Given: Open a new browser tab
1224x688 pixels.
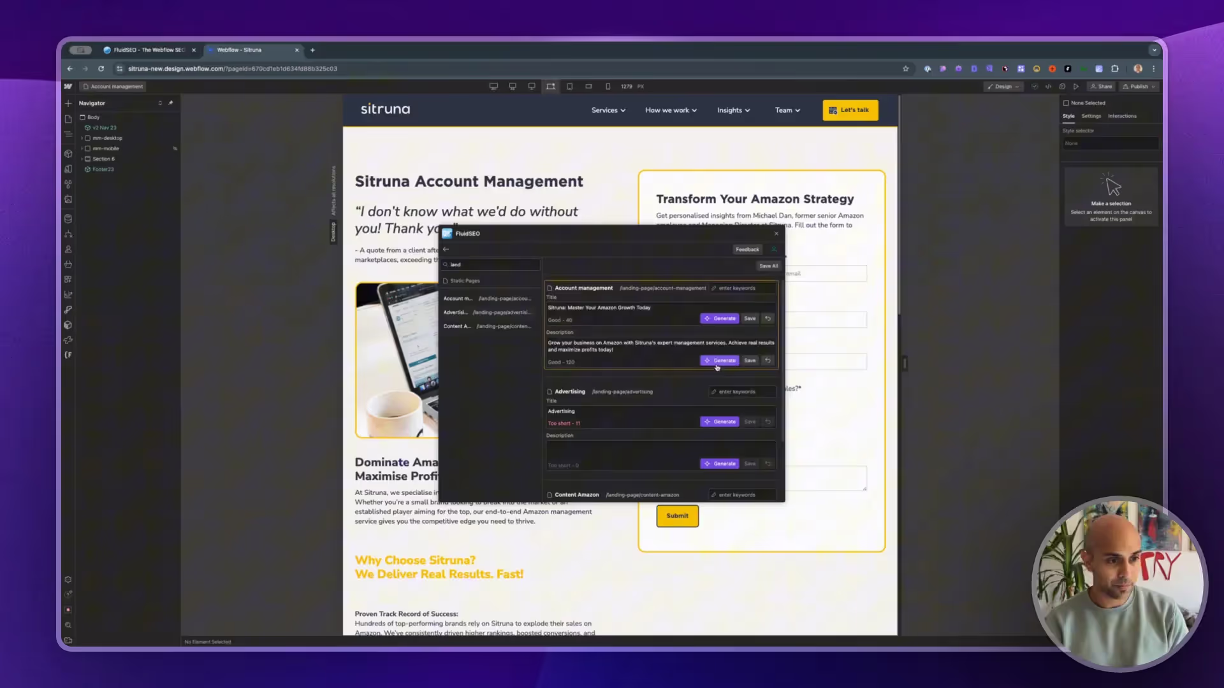Looking at the screenshot, I should click(312, 50).
